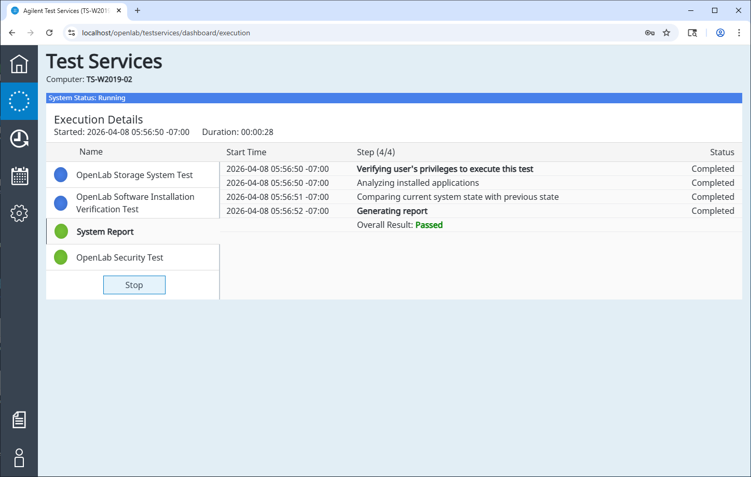This screenshot has width=751, height=477.
Task: Open the reports document icon in sidebar
Action: [19, 419]
